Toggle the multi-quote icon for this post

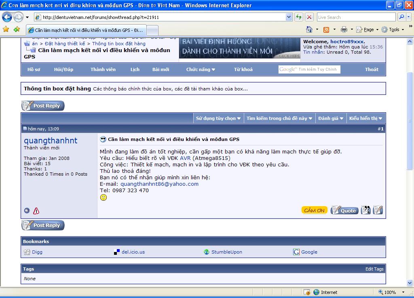tap(365, 210)
